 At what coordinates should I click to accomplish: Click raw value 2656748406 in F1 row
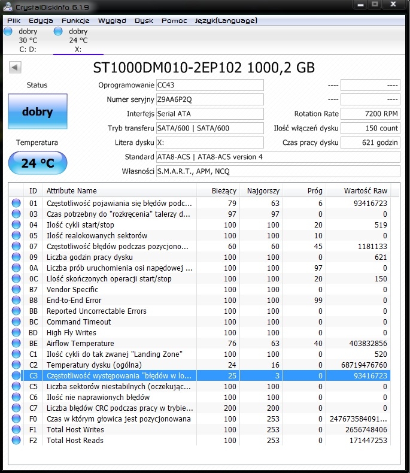pos(366,429)
